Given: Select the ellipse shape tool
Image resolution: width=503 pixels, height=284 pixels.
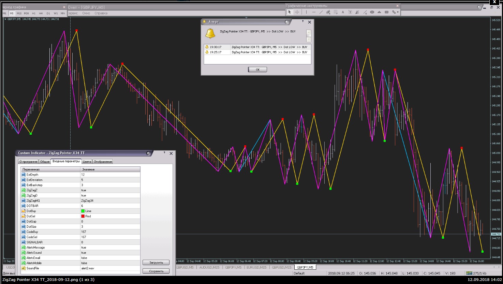Looking at the screenshot, I should pos(372,12).
